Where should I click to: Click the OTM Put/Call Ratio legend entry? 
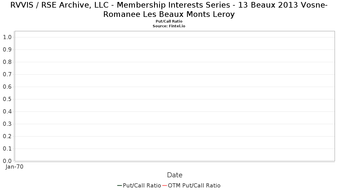(192, 185)
